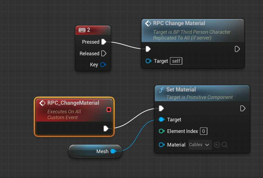
Task: Click the Target pin on Set Material node
Action: pos(162,120)
